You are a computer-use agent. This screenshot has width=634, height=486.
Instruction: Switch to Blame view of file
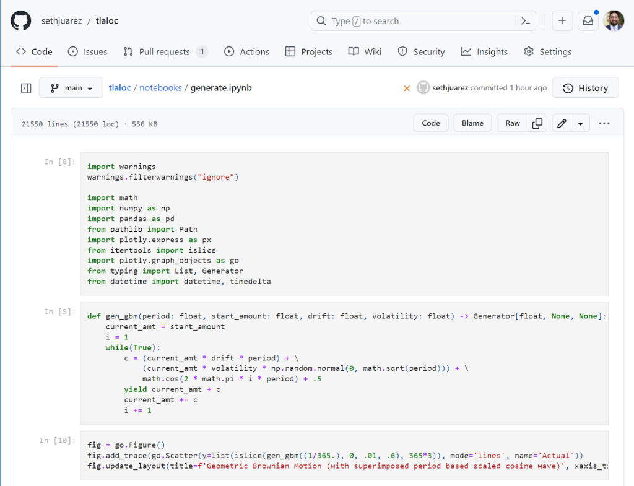(x=472, y=123)
